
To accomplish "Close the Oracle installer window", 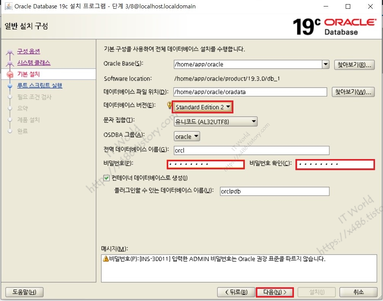I will 370,6.
